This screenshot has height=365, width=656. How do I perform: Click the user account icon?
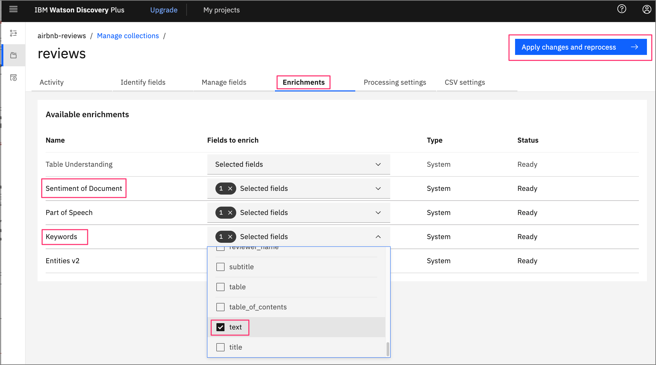tap(646, 10)
